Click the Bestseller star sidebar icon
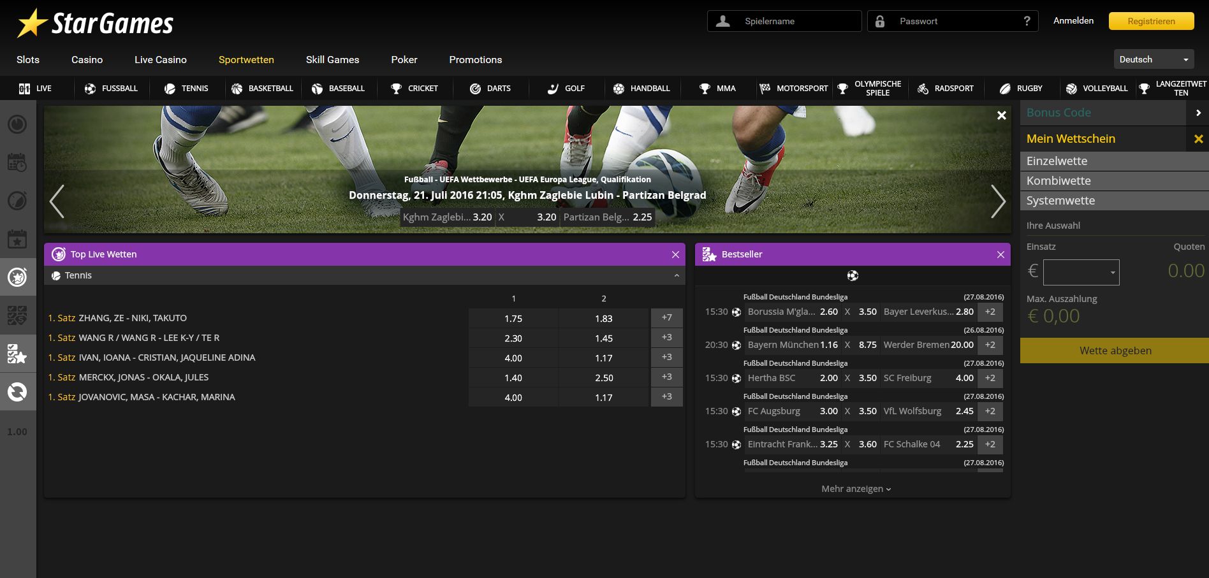The height and width of the screenshot is (578, 1209). 17,354
